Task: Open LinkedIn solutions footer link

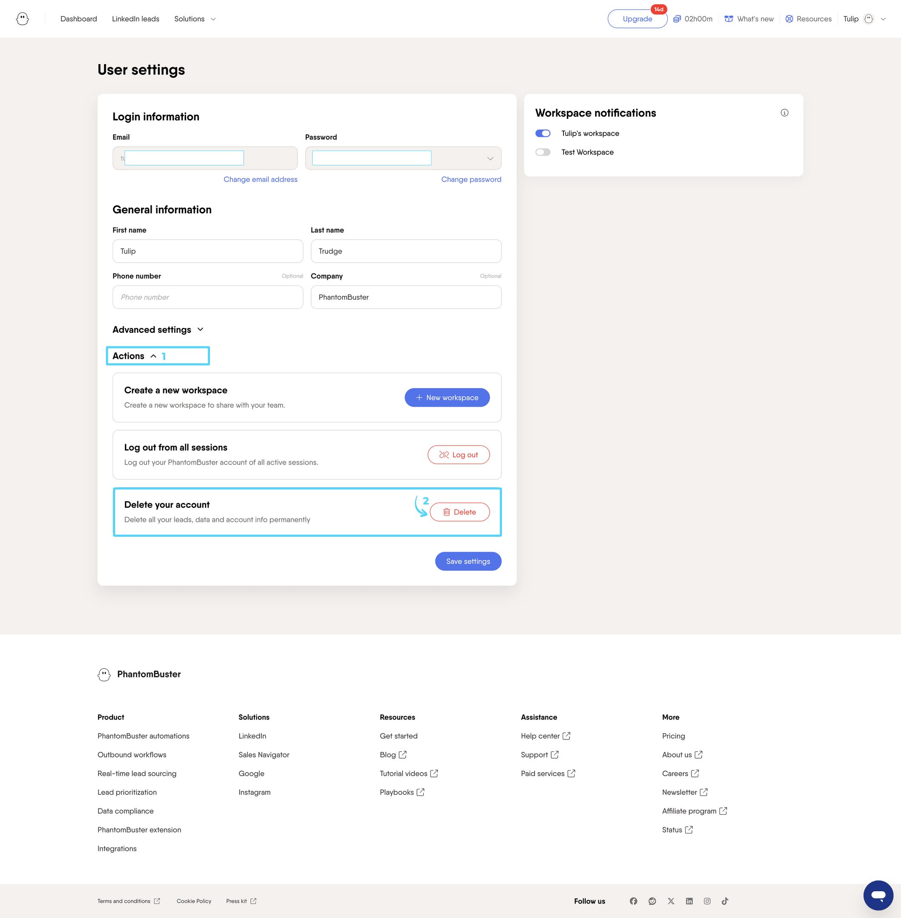Action: [x=252, y=736]
